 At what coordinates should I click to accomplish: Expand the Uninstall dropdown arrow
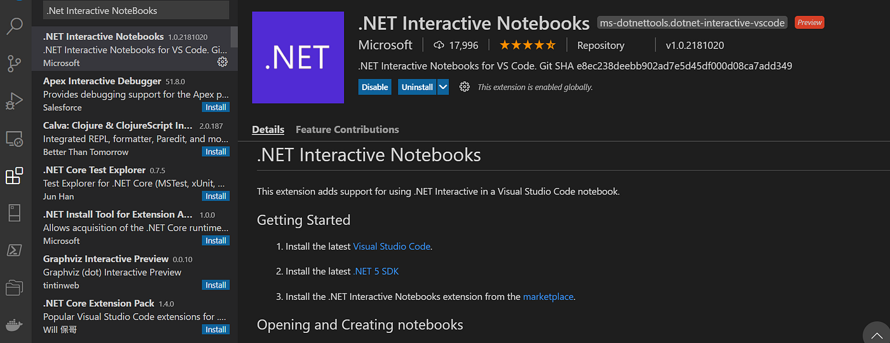coord(443,87)
